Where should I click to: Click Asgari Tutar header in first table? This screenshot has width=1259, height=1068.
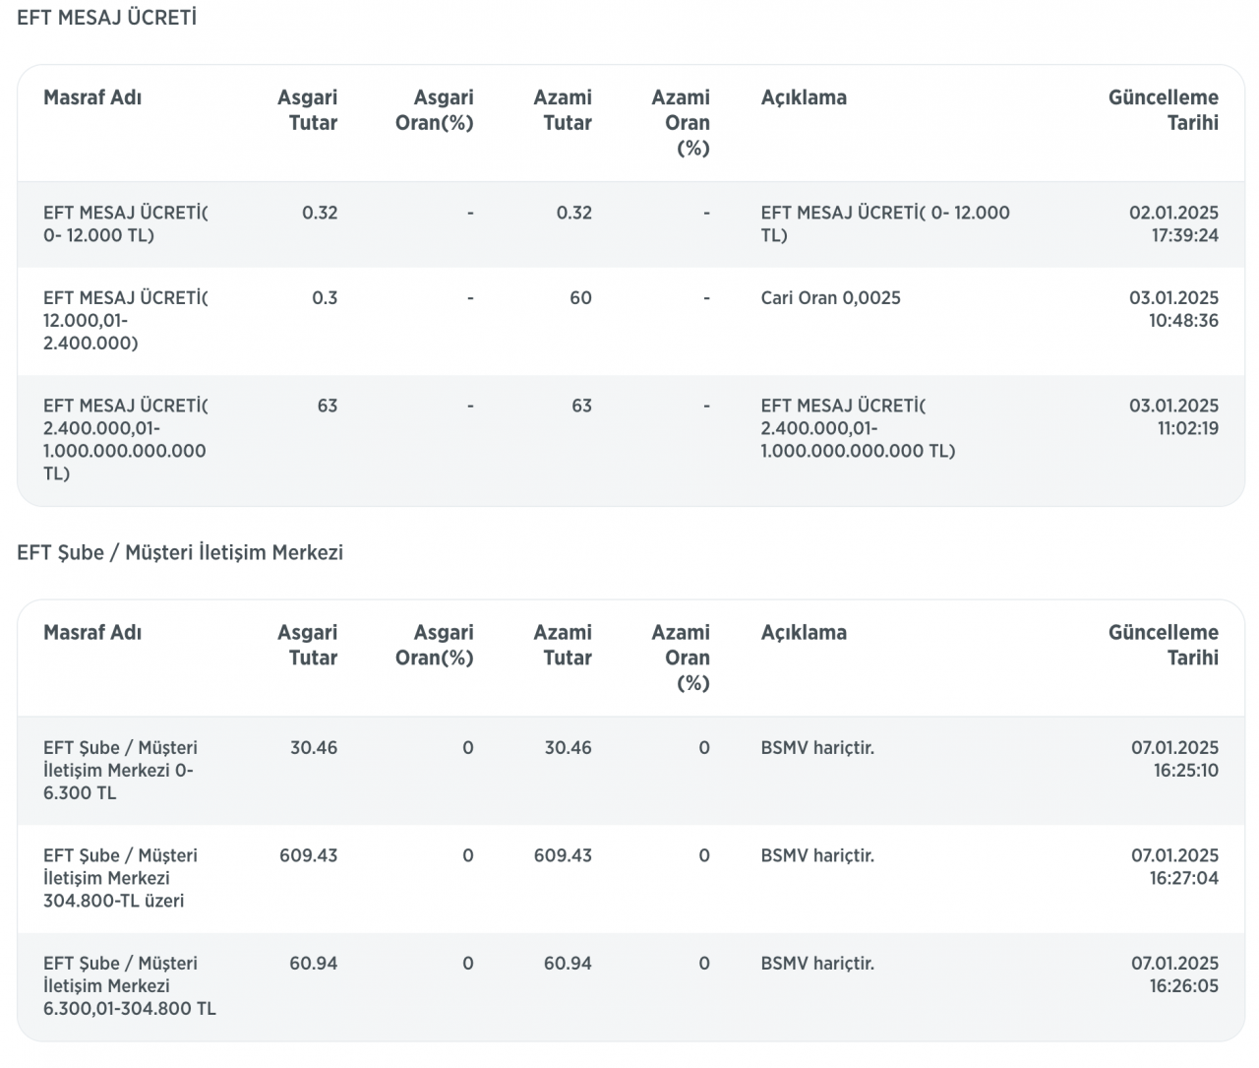[307, 110]
